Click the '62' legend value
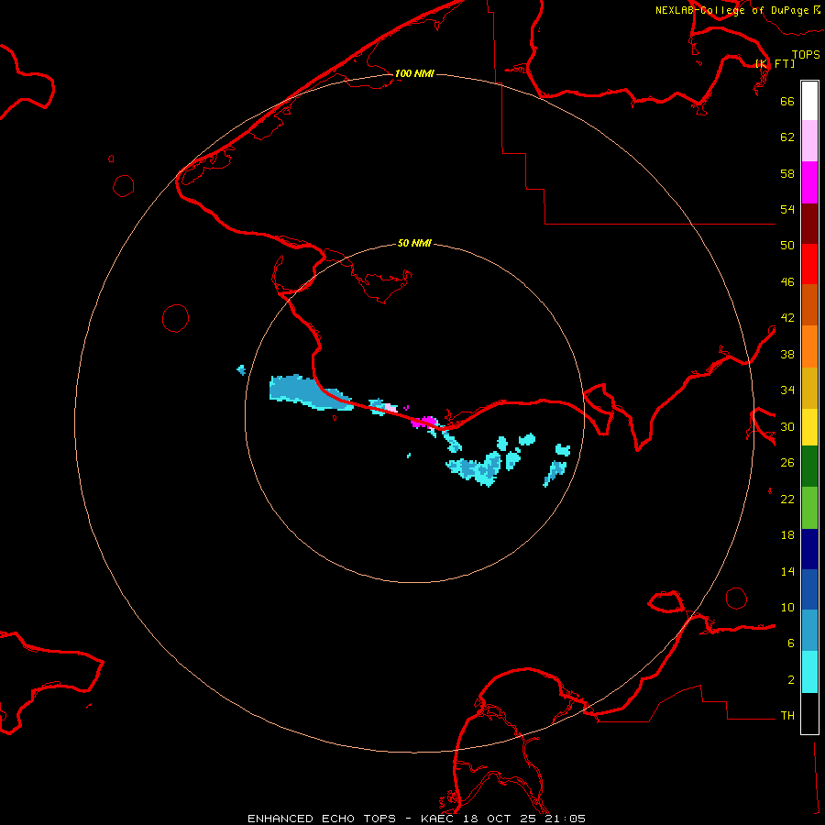This screenshot has width=825, height=825. click(787, 137)
